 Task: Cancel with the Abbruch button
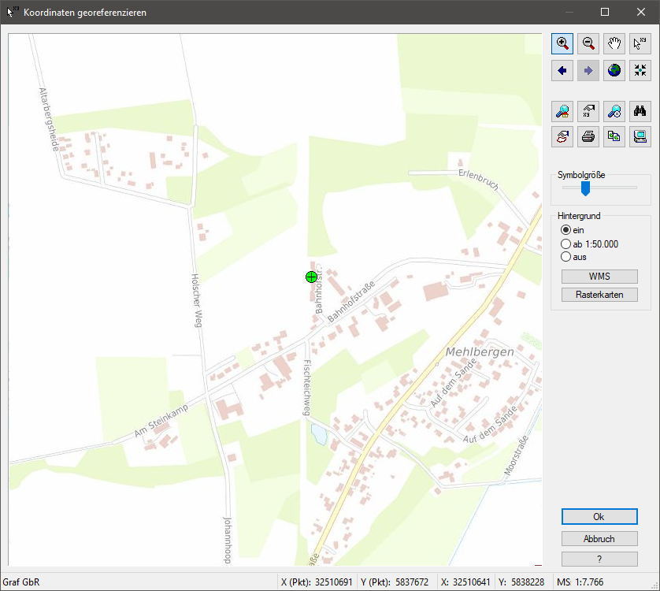point(599,539)
